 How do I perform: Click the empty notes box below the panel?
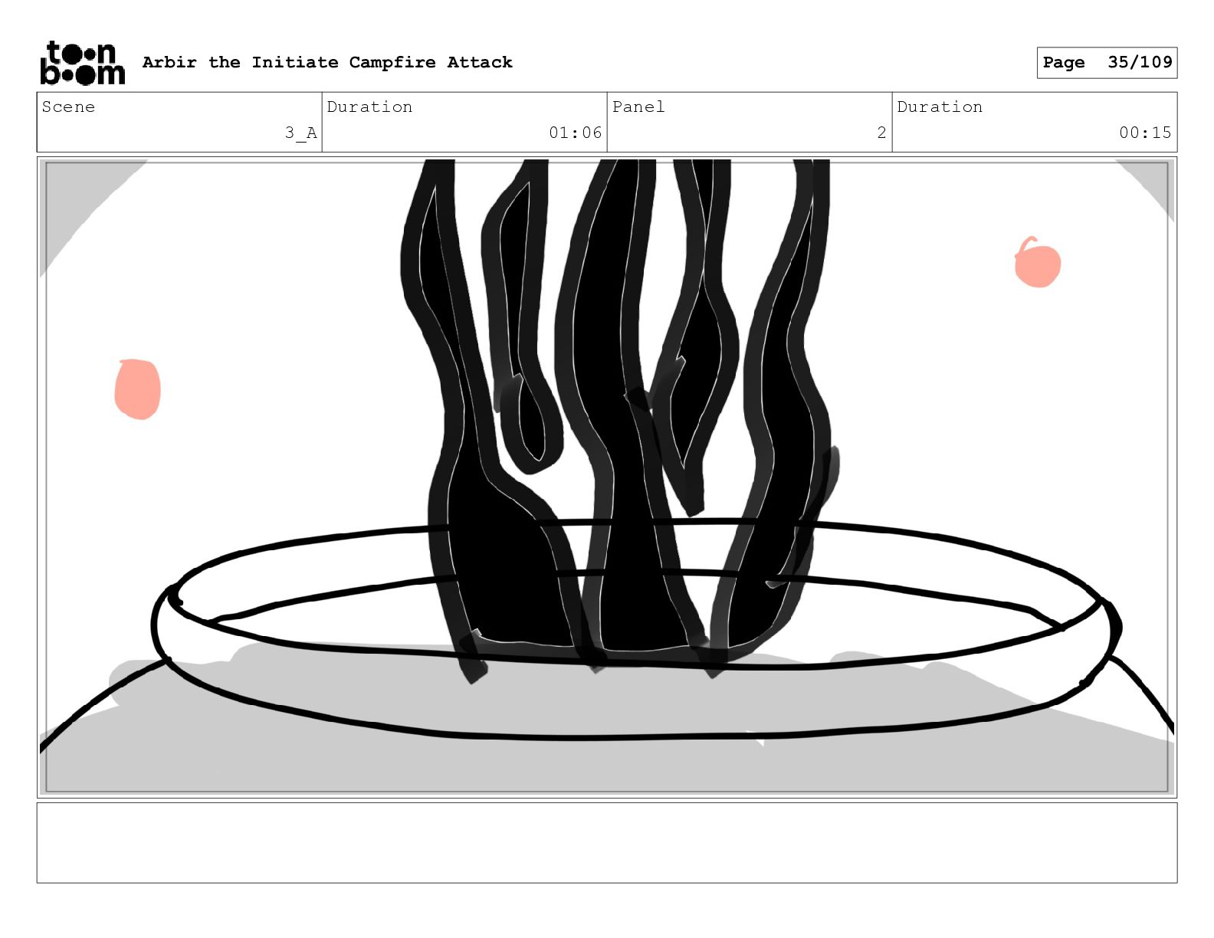(x=607, y=843)
